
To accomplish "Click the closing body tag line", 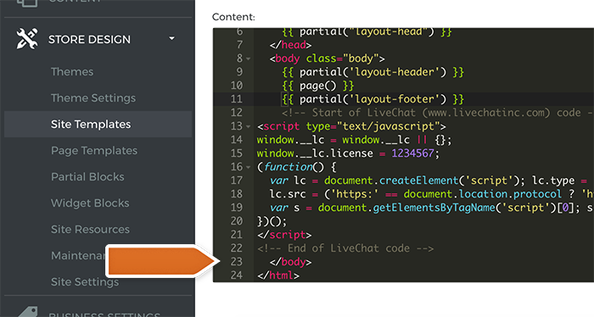I will click(290, 262).
